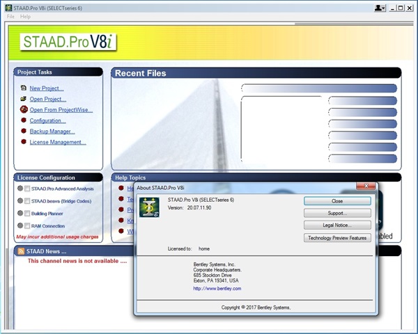Image resolution: width=418 pixels, height=334 pixels.
Task: Enable Building Planner license checkbox
Action: click(27, 214)
